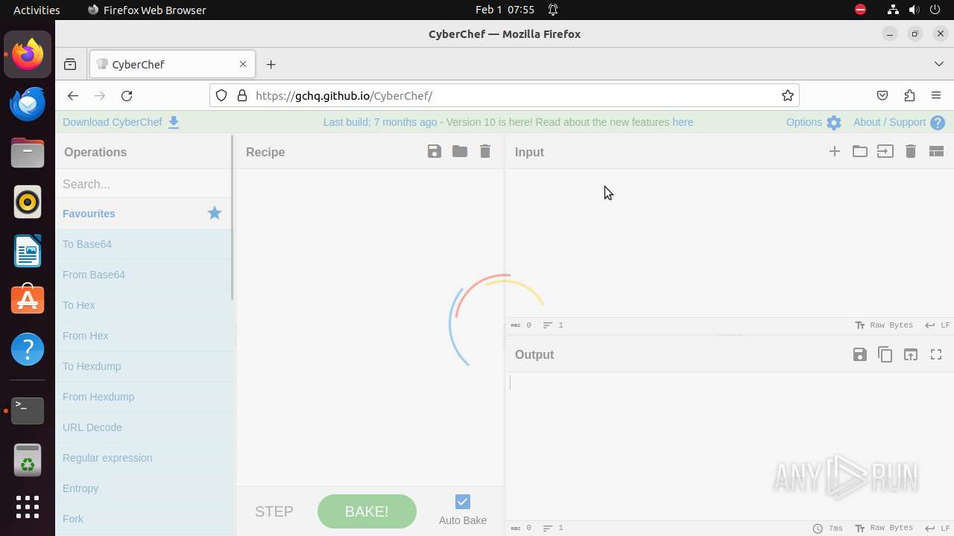Open Options gear icon

pyautogui.click(x=834, y=123)
